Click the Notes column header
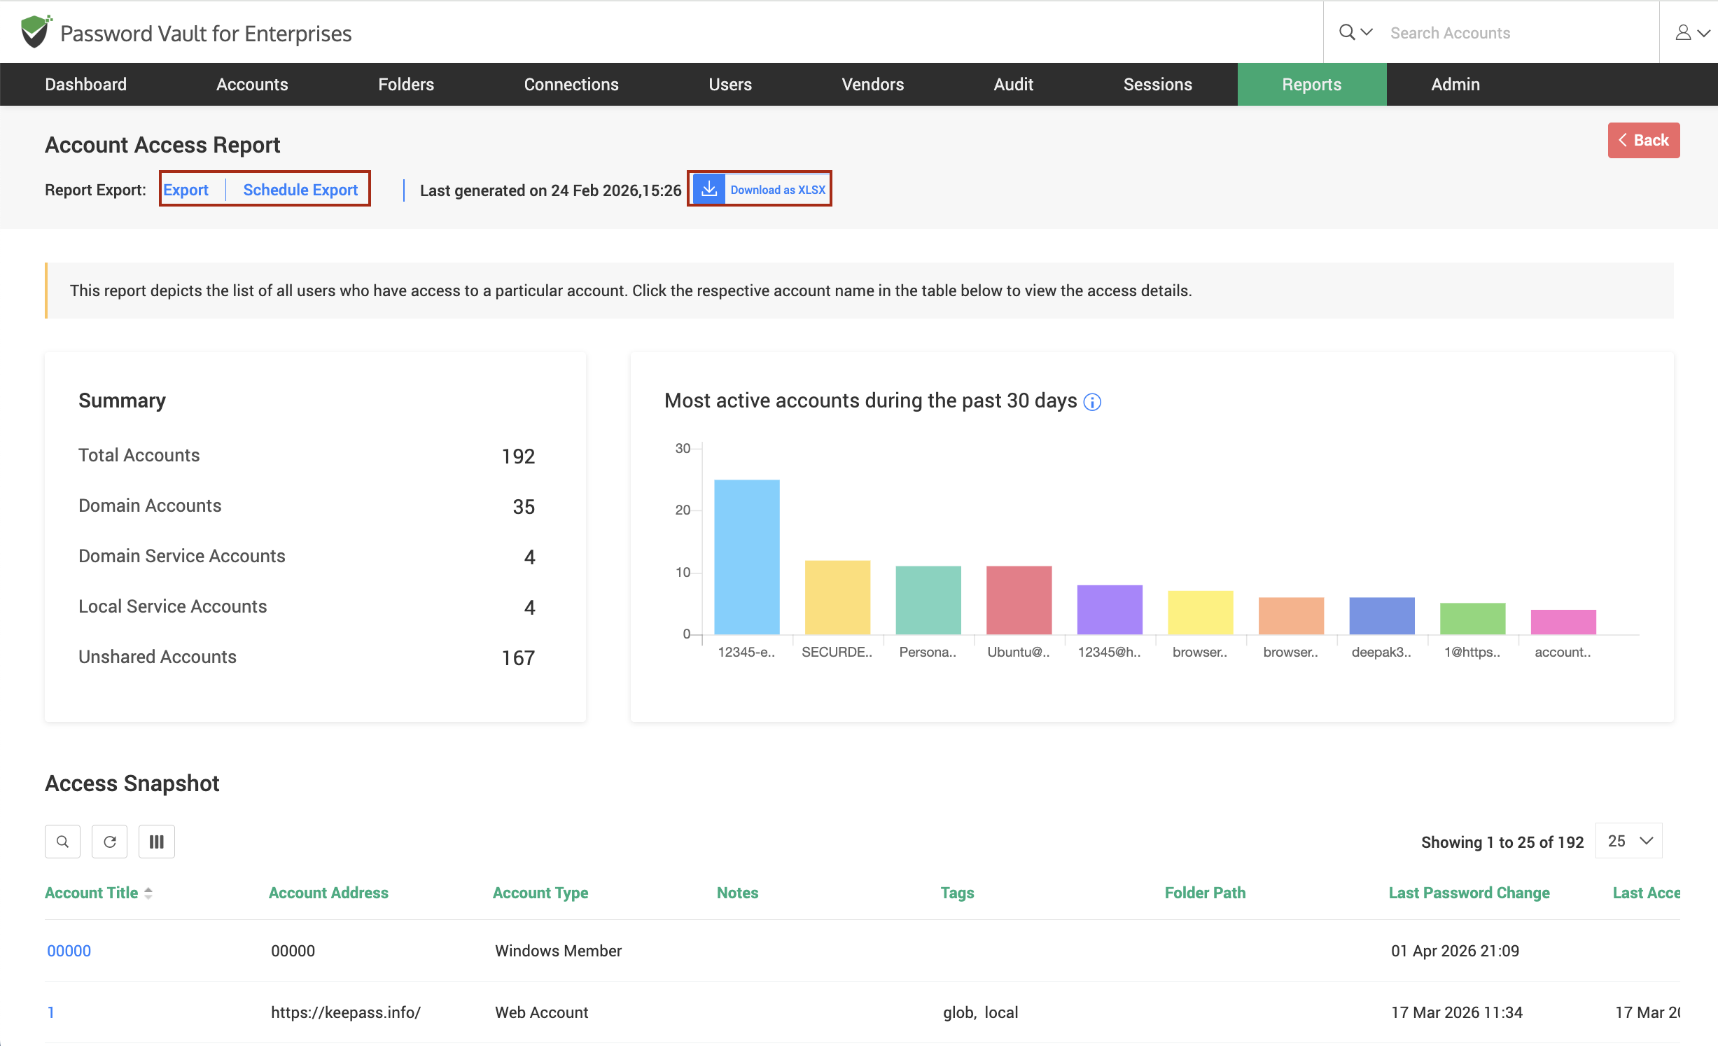 737,893
